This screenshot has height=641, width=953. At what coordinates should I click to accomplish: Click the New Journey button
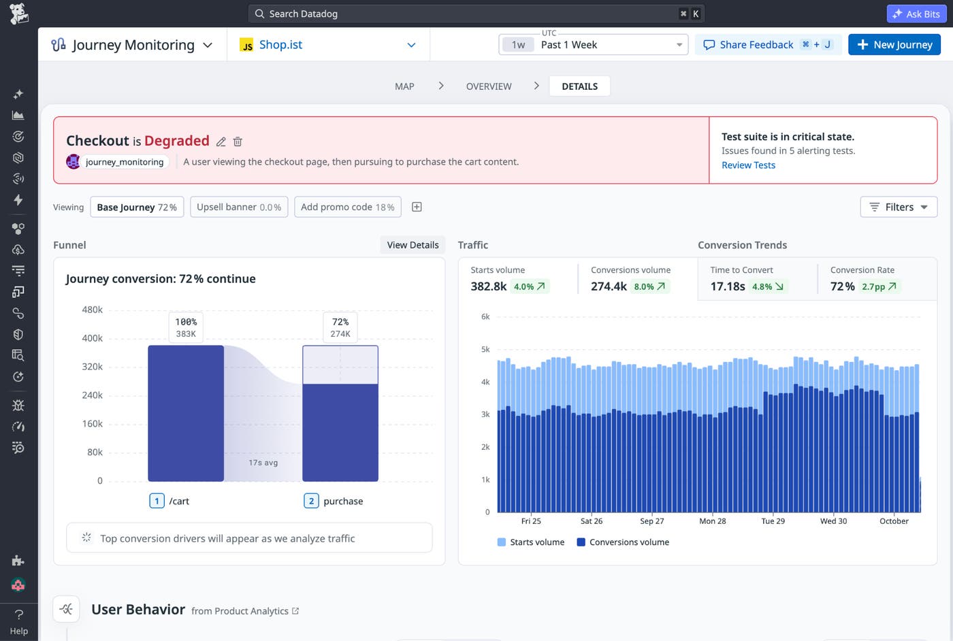tap(894, 45)
